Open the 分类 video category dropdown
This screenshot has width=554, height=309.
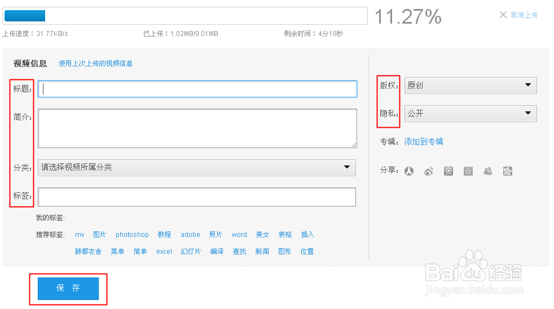(x=197, y=167)
